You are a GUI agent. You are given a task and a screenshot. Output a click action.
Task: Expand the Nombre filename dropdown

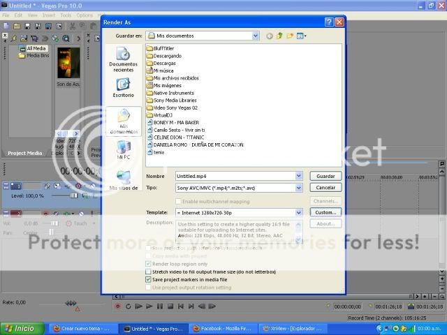(x=298, y=176)
